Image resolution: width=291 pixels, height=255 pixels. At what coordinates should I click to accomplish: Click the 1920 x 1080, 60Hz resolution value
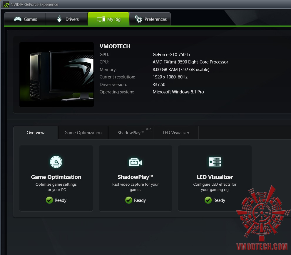[170, 77]
